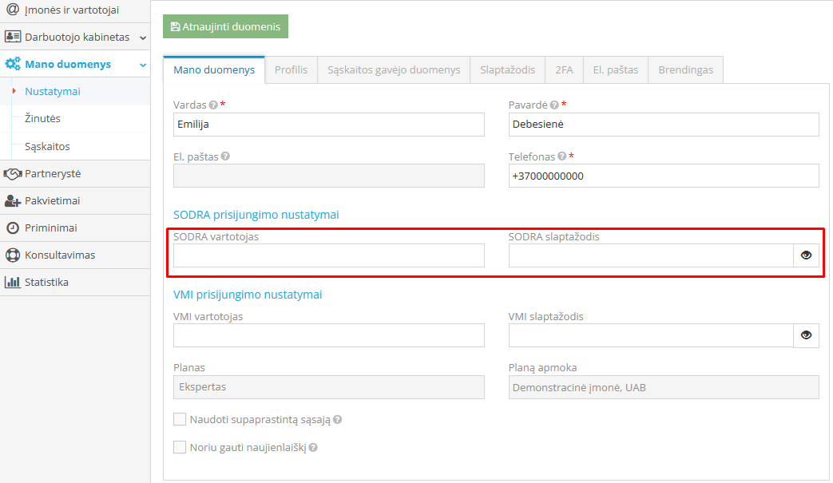Go to Sąskaitos in the sidebar

(47, 147)
